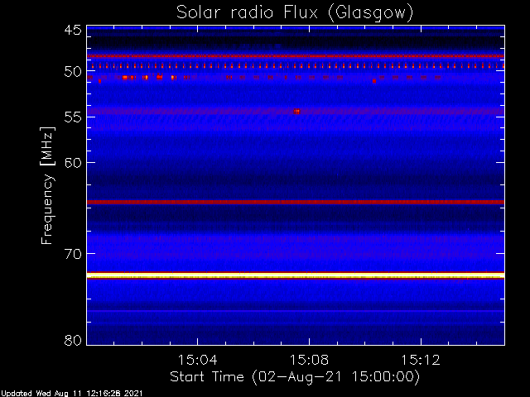Click the 'Start Time (02-Aug-21 15:00:00)' label
The height and width of the screenshot is (397, 530).
click(295, 377)
